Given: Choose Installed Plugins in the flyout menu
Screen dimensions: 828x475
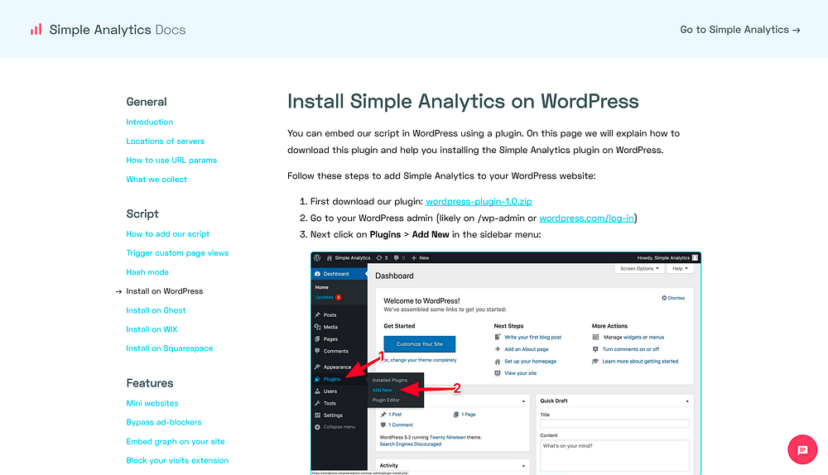Looking at the screenshot, I should [x=390, y=380].
